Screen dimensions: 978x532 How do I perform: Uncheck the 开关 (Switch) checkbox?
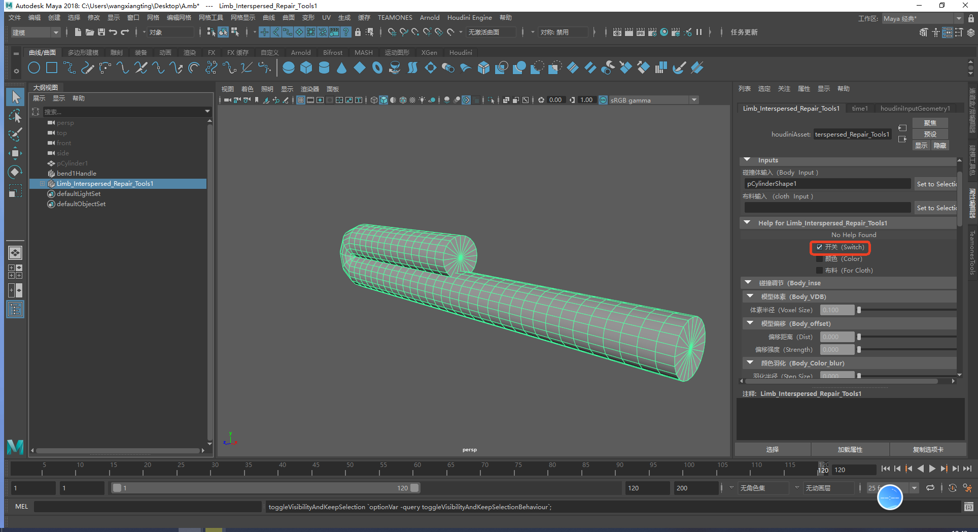(819, 247)
